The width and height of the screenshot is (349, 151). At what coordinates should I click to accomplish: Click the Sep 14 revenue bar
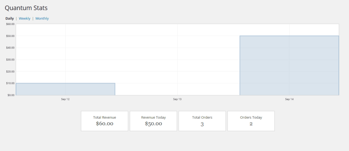[289, 65]
